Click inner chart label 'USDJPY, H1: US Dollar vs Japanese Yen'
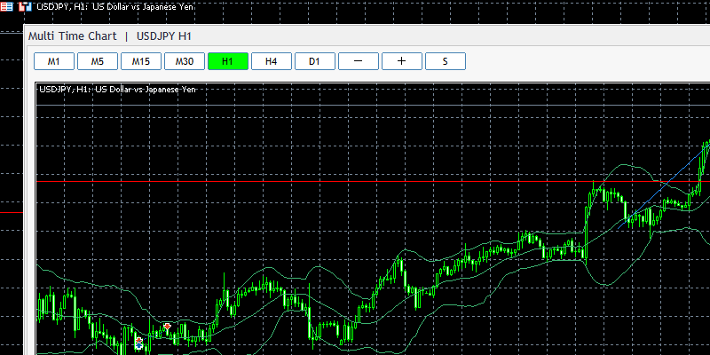 pyautogui.click(x=117, y=90)
